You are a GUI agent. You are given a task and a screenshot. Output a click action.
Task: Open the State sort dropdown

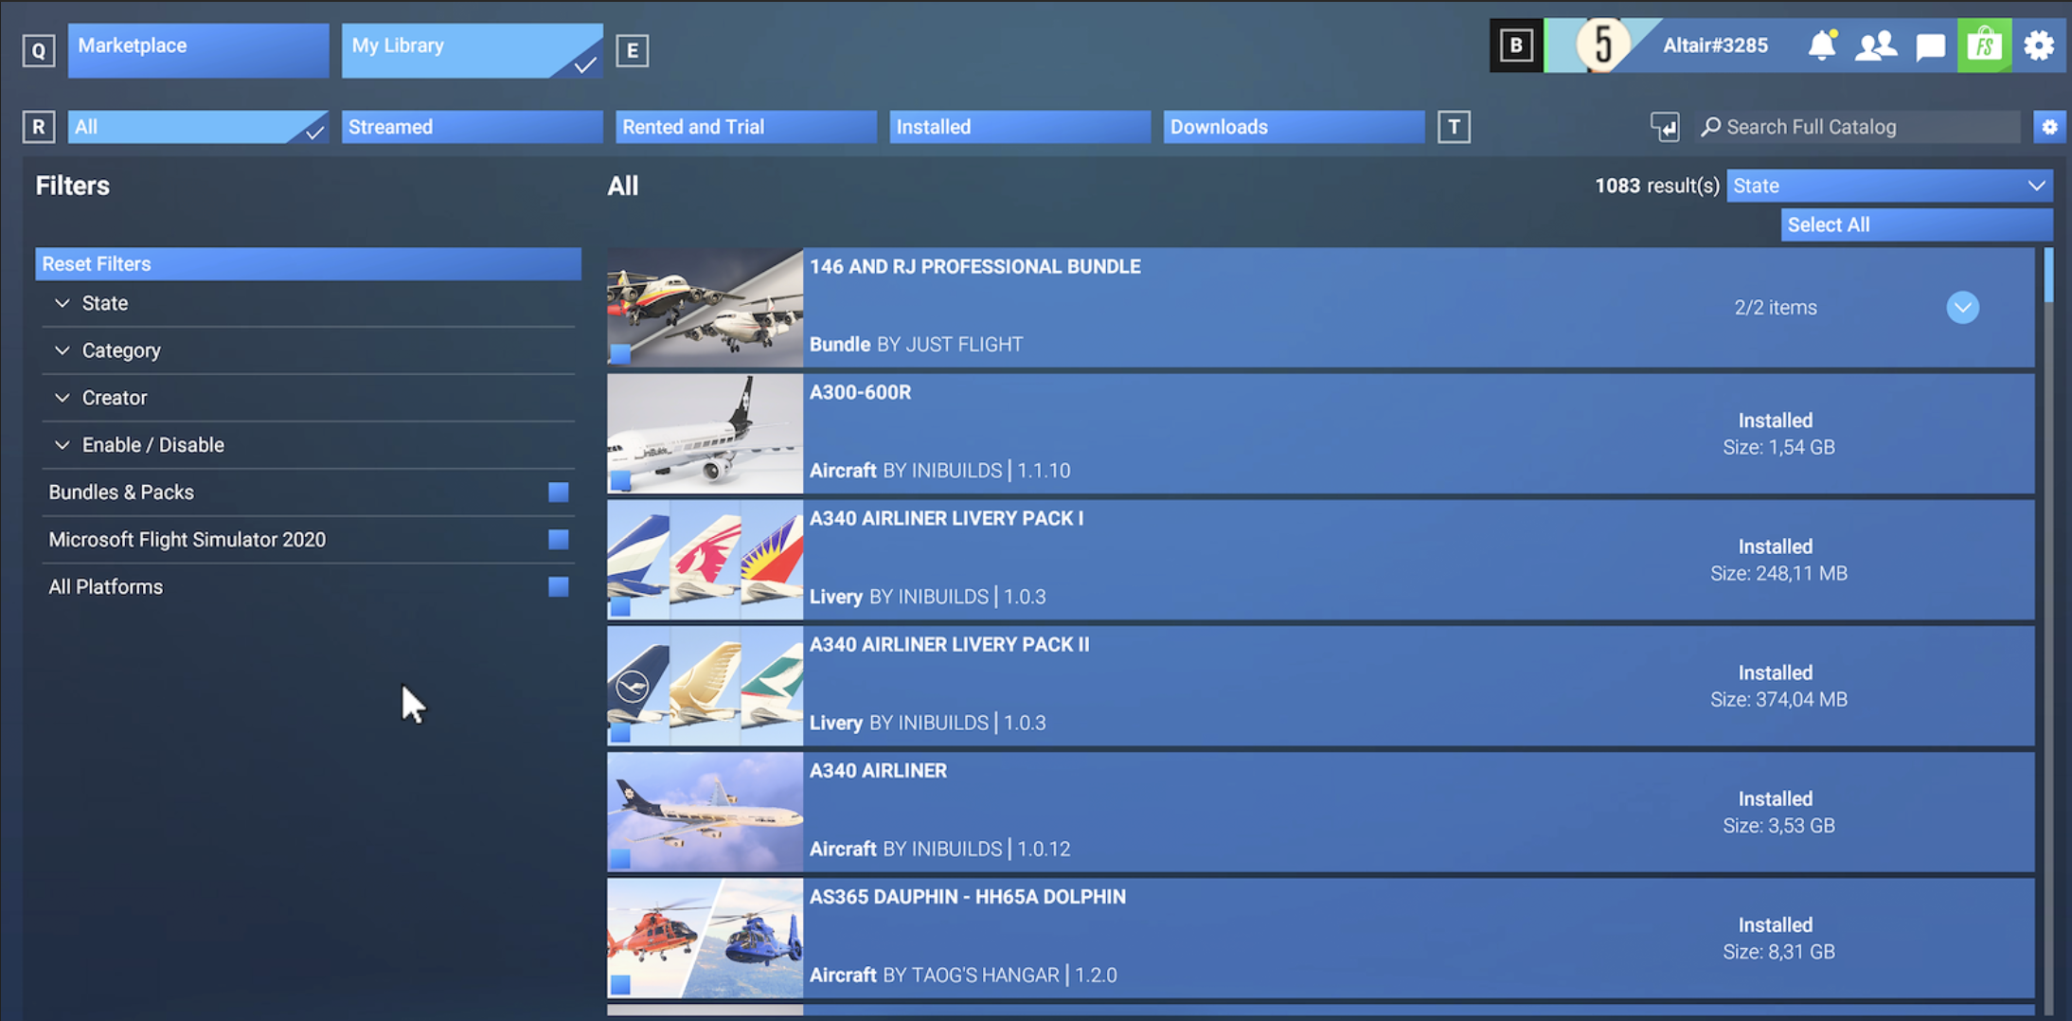[1889, 186]
